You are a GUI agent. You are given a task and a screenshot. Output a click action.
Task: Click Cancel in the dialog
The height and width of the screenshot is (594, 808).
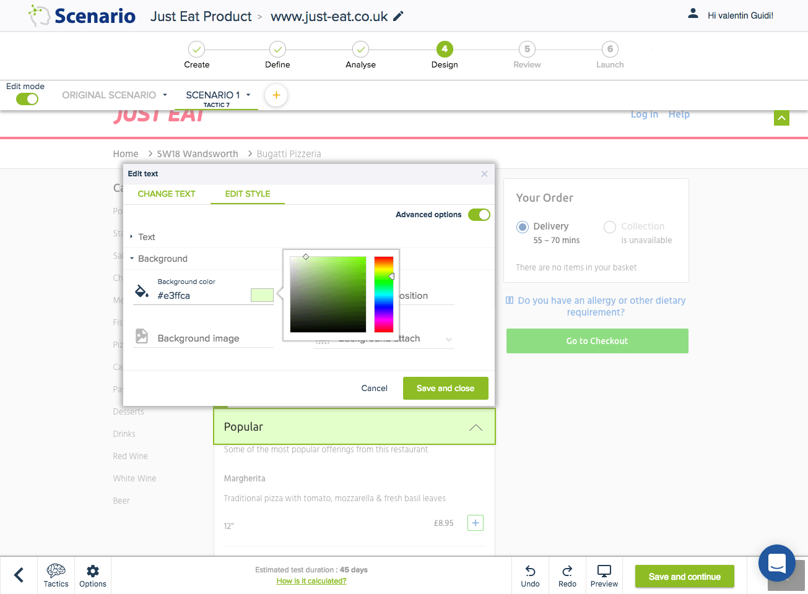click(375, 389)
